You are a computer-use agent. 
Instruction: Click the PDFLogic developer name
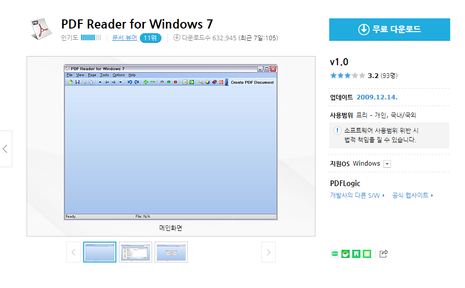click(345, 184)
